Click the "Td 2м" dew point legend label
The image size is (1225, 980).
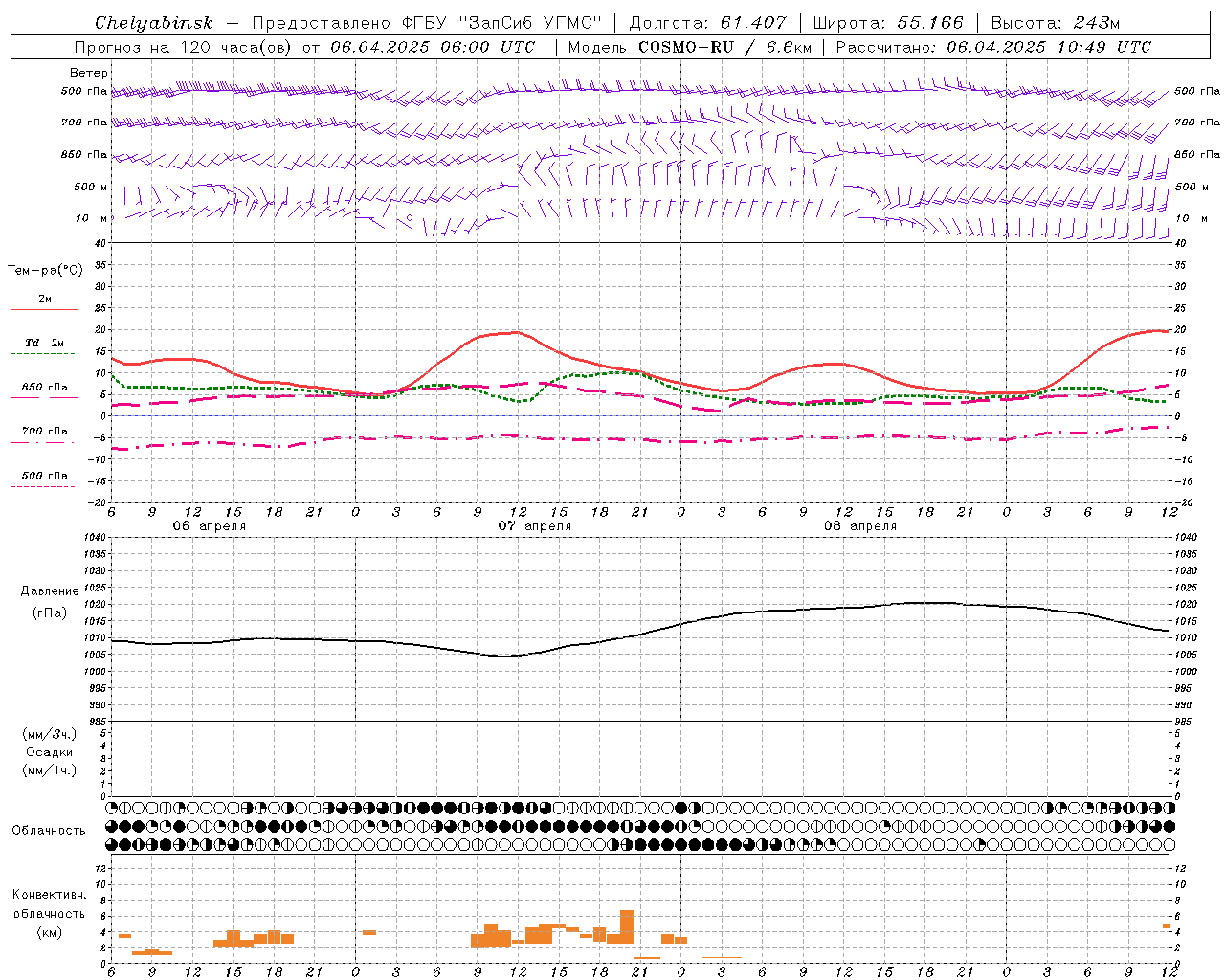45,343
